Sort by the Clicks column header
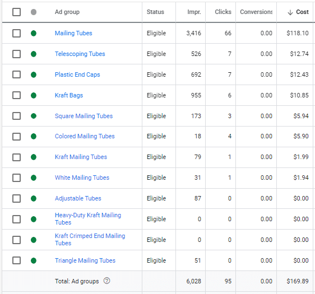This screenshot has height=294, width=315. pos(223,12)
